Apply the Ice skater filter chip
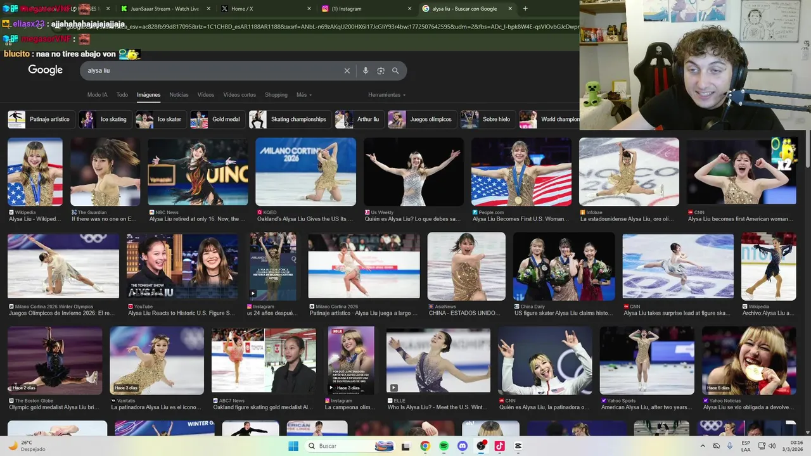811x456 pixels. tap(161, 119)
